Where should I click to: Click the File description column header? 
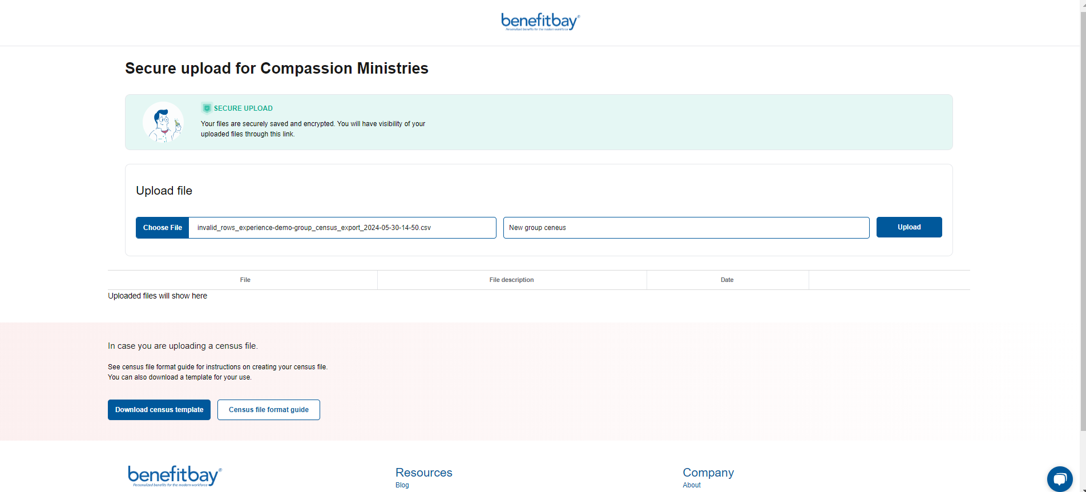512,280
